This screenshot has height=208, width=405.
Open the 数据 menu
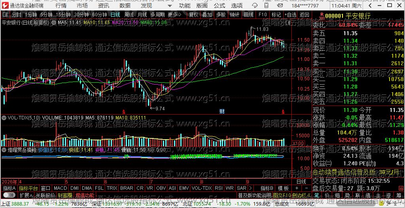tap(125, 6)
